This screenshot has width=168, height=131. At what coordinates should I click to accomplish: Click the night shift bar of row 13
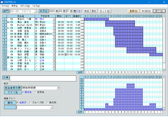coord(156,55)
